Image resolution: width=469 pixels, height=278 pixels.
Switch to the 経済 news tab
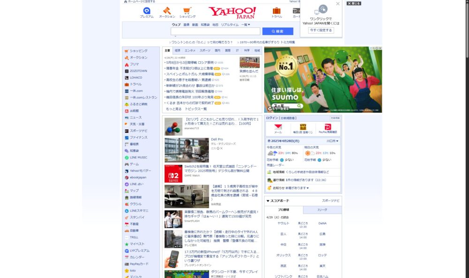tap(177, 51)
